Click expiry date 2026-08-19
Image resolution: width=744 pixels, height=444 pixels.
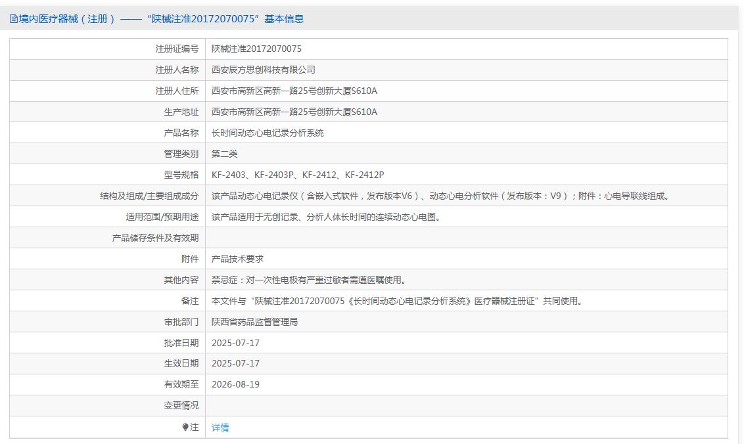click(x=235, y=384)
